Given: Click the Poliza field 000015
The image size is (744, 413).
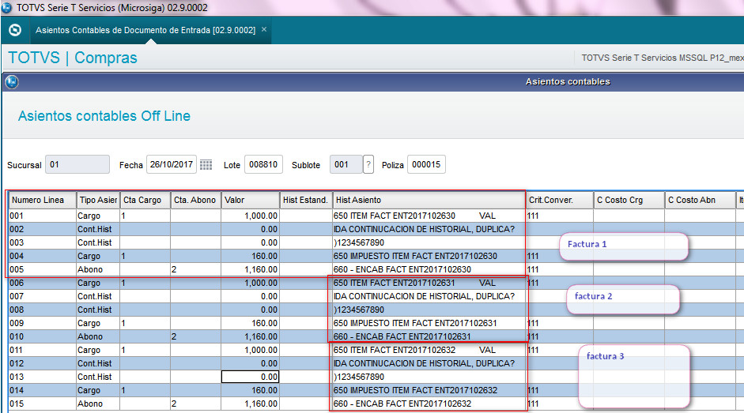Looking at the screenshot, I should 426,164.
